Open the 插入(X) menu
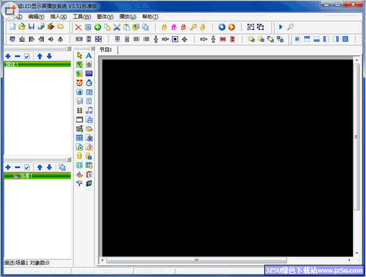The width and height of the screenshot is (366, 277). (58, 17)
